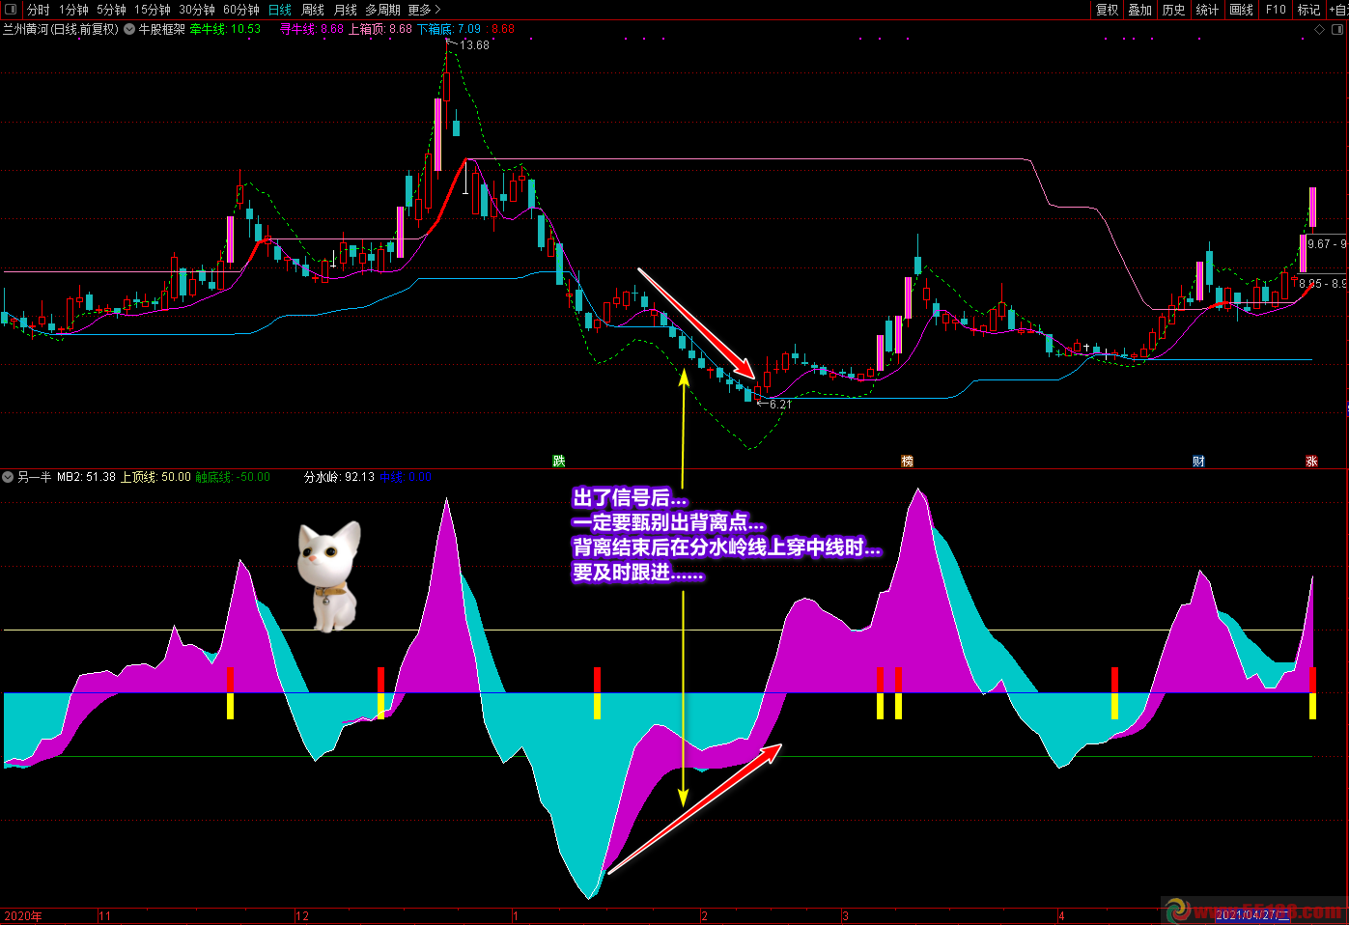
Task: Click the diamond icon at top right
Action: click(x=1320, y=30)
